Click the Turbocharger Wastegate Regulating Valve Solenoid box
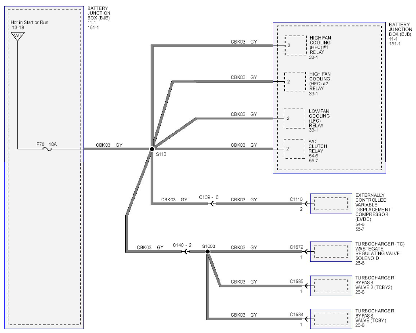This screenshot has width=416, height=333. tap(331, 252)
